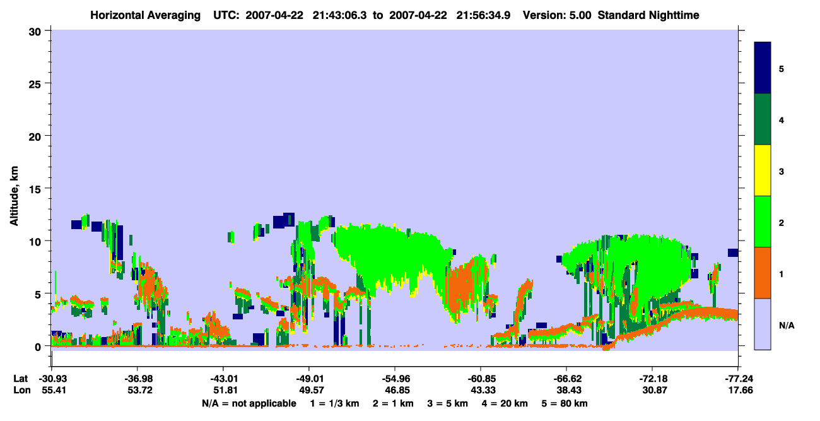
Task: Click the '3 = 5 km' legend entry
Action: 448,403
